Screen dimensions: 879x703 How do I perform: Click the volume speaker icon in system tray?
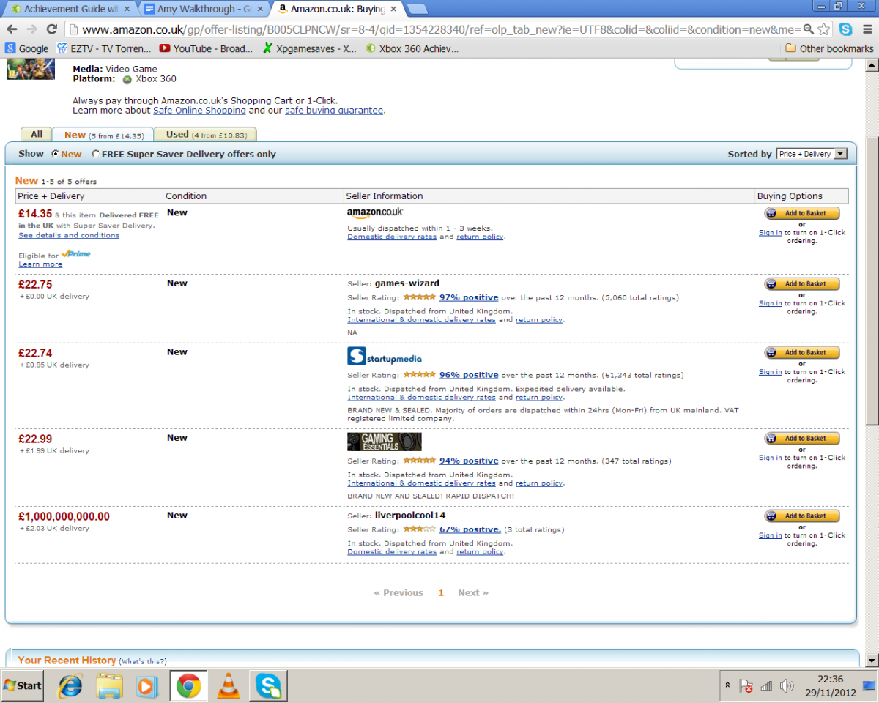[787, 686]
